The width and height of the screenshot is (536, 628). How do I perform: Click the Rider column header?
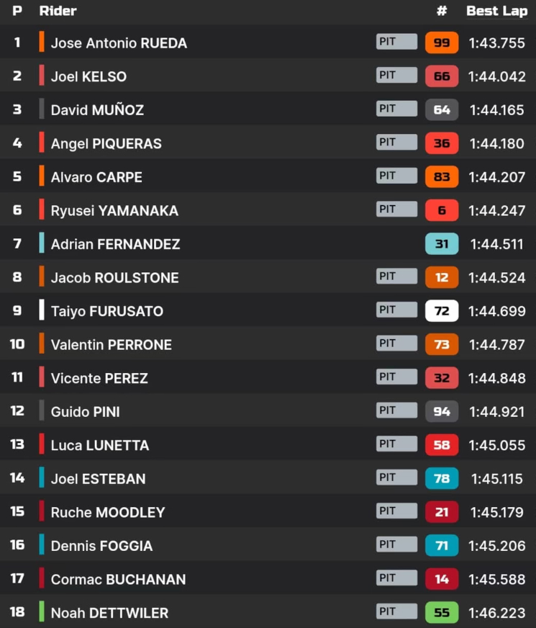click(58, 11)
